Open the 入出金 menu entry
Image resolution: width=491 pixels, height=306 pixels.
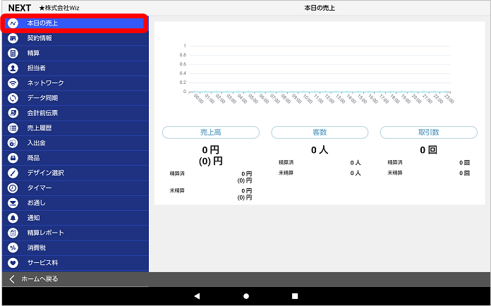tap(37, 143)
